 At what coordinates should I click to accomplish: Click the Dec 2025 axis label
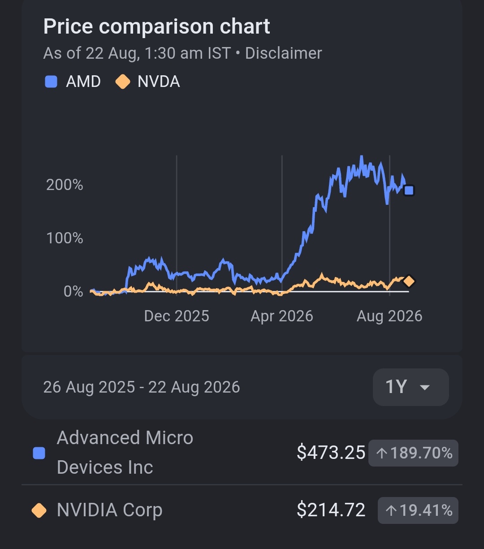tap(177, 316)
